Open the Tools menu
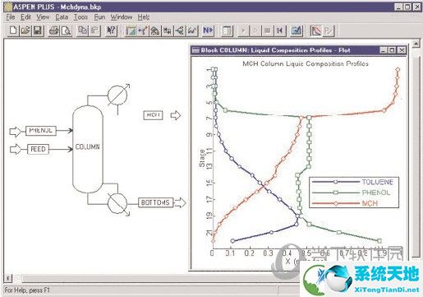 click(x=80, y=17)
